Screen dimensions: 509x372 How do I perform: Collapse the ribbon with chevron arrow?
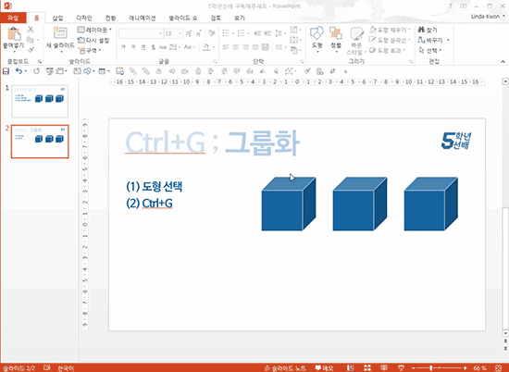(x=503, y=61)
